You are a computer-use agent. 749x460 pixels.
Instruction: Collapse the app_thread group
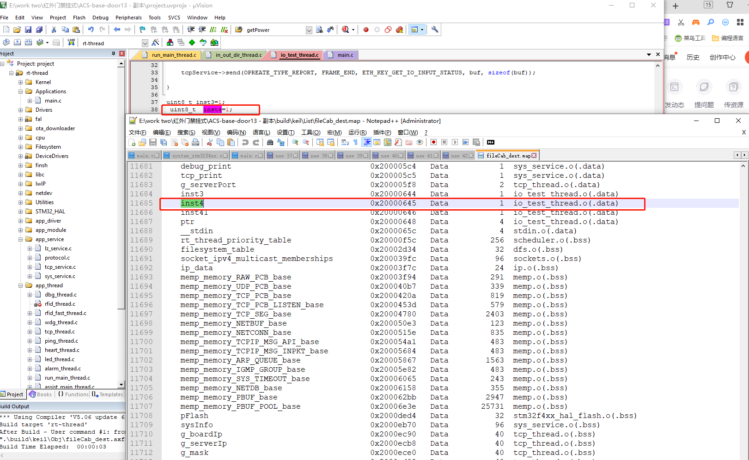[20, 285]
